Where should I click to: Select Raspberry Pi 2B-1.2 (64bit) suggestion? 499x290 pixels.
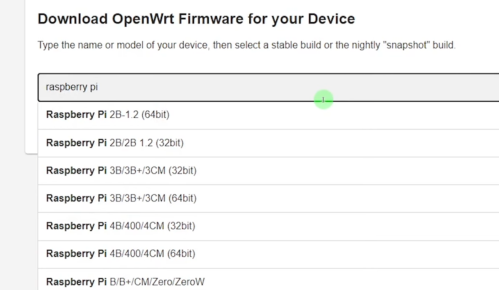(108, 115)
